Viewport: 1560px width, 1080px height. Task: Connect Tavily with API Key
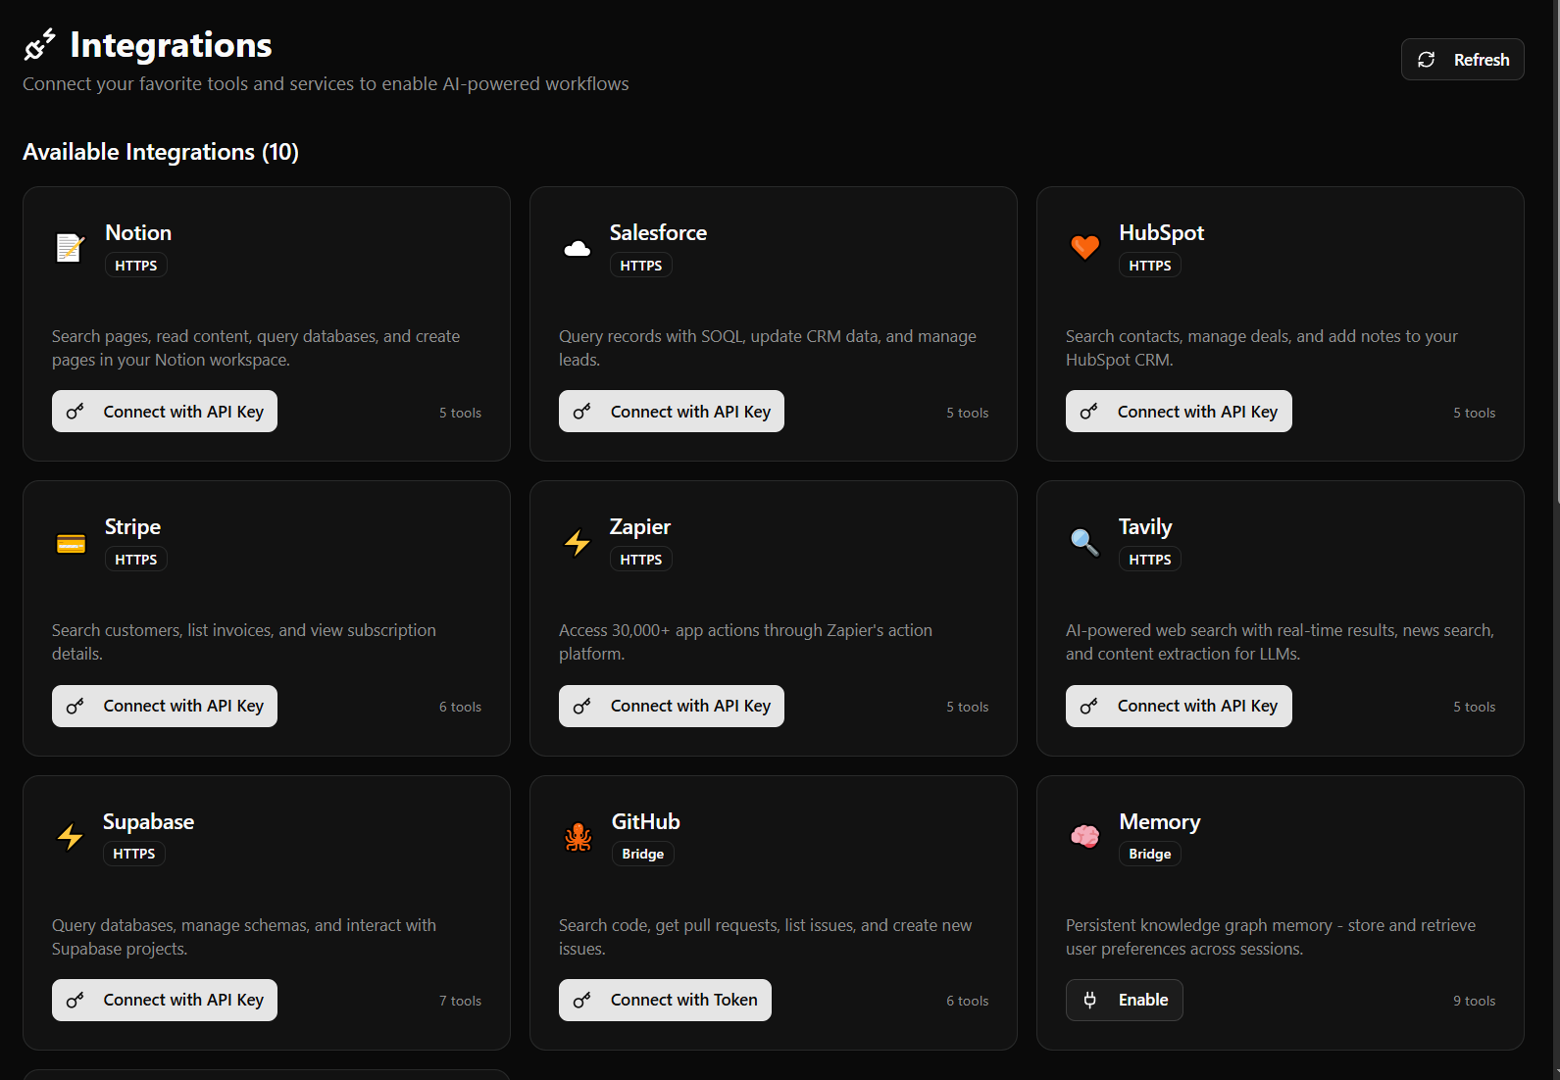tap(1179, 706)
